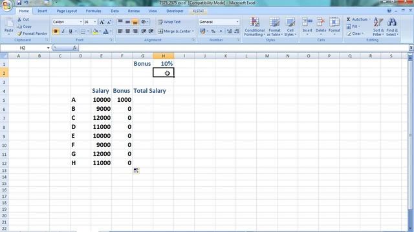414x232 pixels.
Task: Click into the formula bar input
Action: 243,48
